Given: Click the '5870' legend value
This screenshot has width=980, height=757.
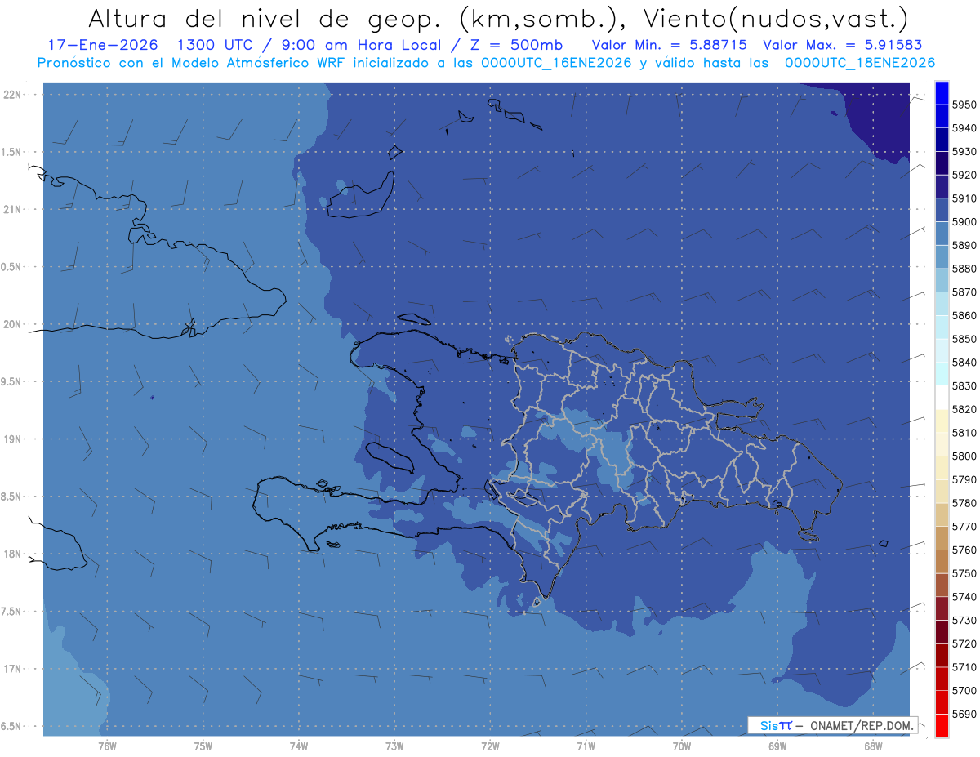Looking at the screenshot, I should point(964,292).
